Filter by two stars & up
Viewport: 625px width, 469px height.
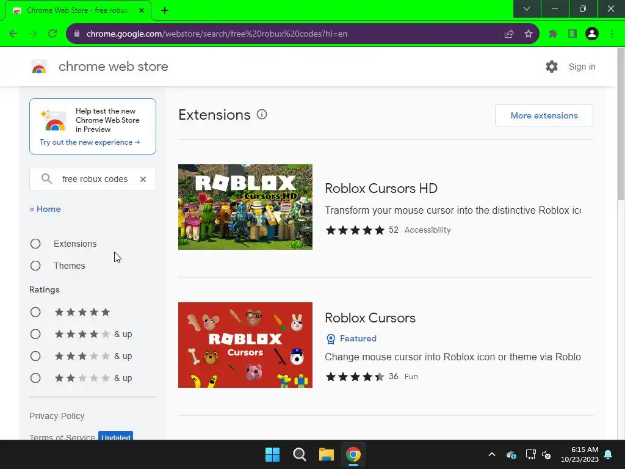point(35,377)
